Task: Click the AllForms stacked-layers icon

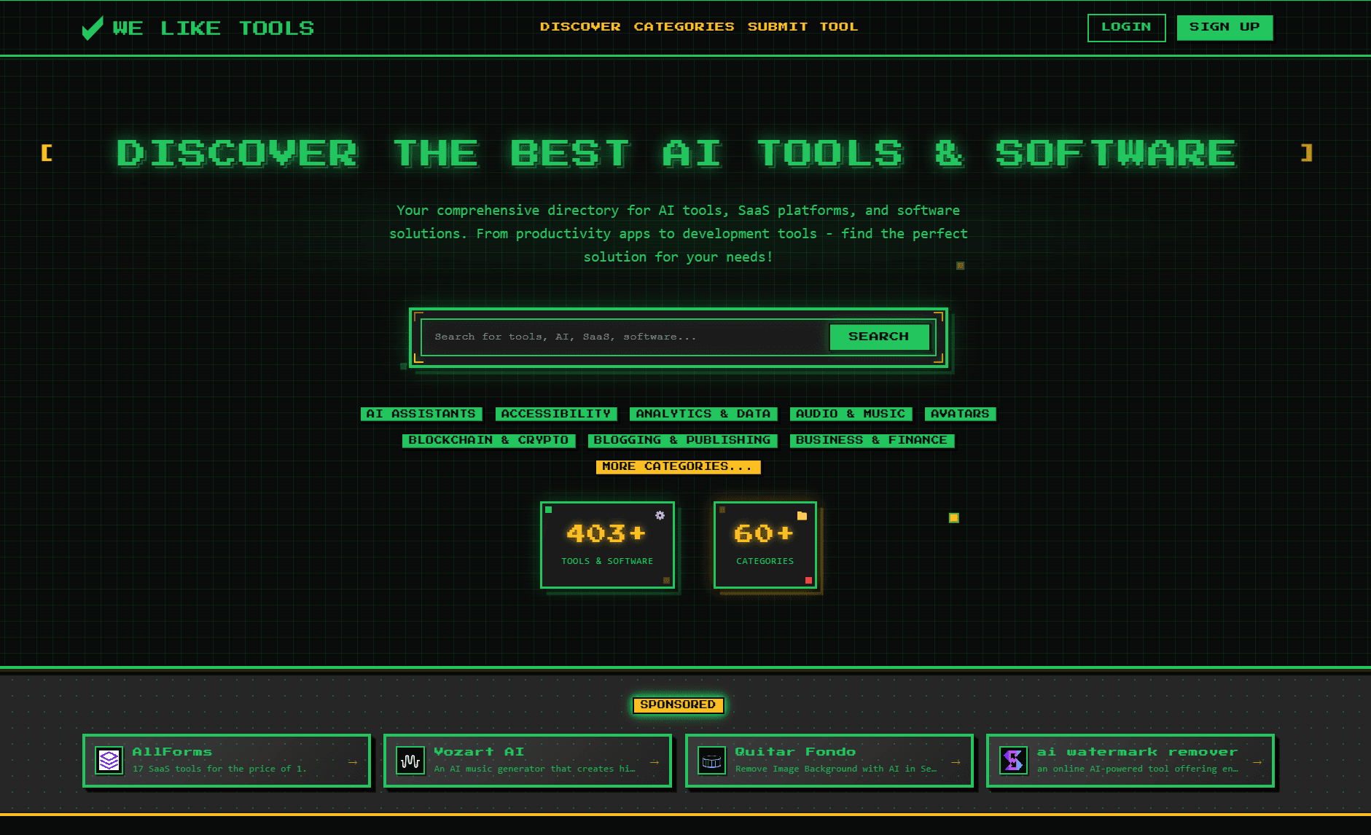Action: click(109, 760)
